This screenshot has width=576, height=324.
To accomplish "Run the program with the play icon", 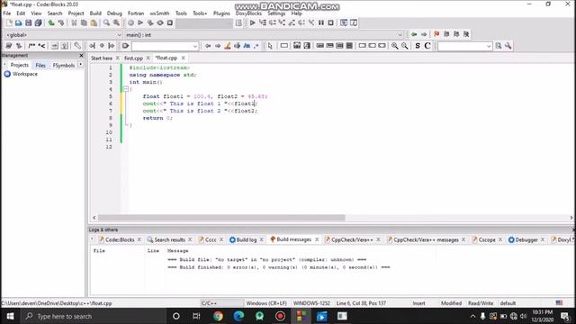I will click(140, 22).
